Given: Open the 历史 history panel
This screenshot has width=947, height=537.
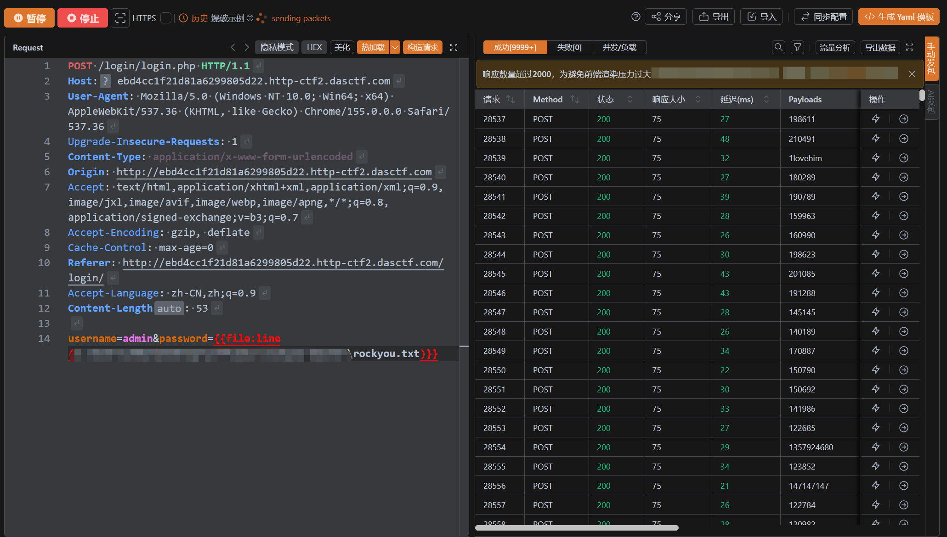Looking at the screenshot, I should 193,18.
